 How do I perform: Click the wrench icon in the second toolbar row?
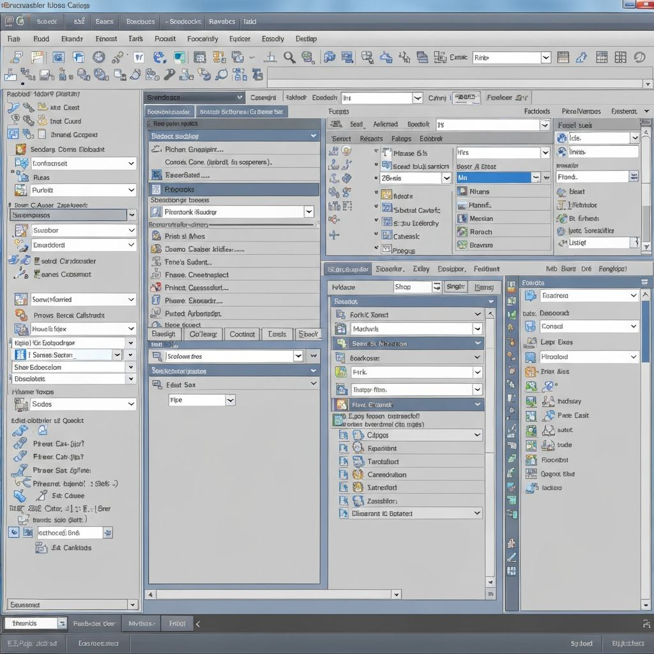click(169, 75)
